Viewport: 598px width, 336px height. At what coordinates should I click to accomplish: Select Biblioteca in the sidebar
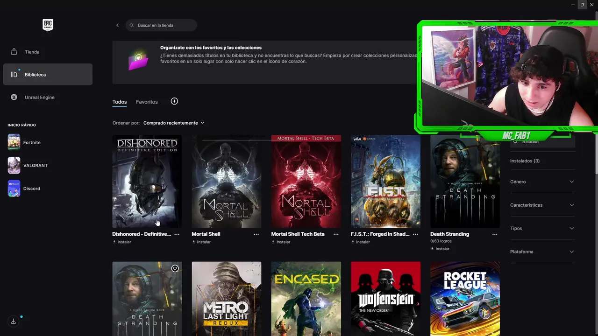[48, 75]
